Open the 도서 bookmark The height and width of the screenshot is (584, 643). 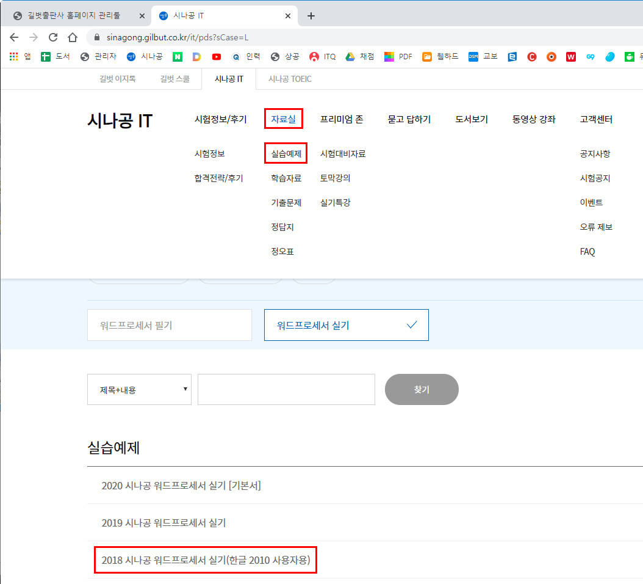coord(56,56)
